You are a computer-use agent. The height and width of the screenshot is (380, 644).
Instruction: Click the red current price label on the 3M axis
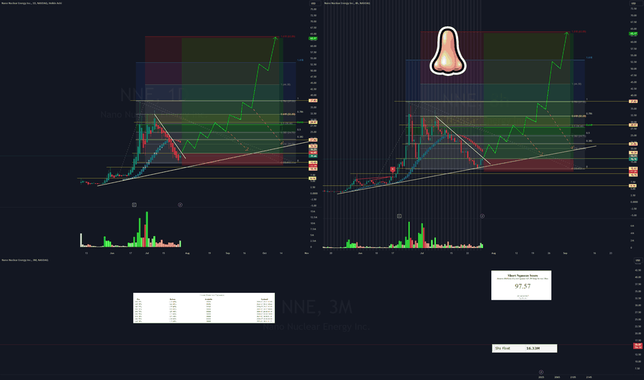[638, 346]
